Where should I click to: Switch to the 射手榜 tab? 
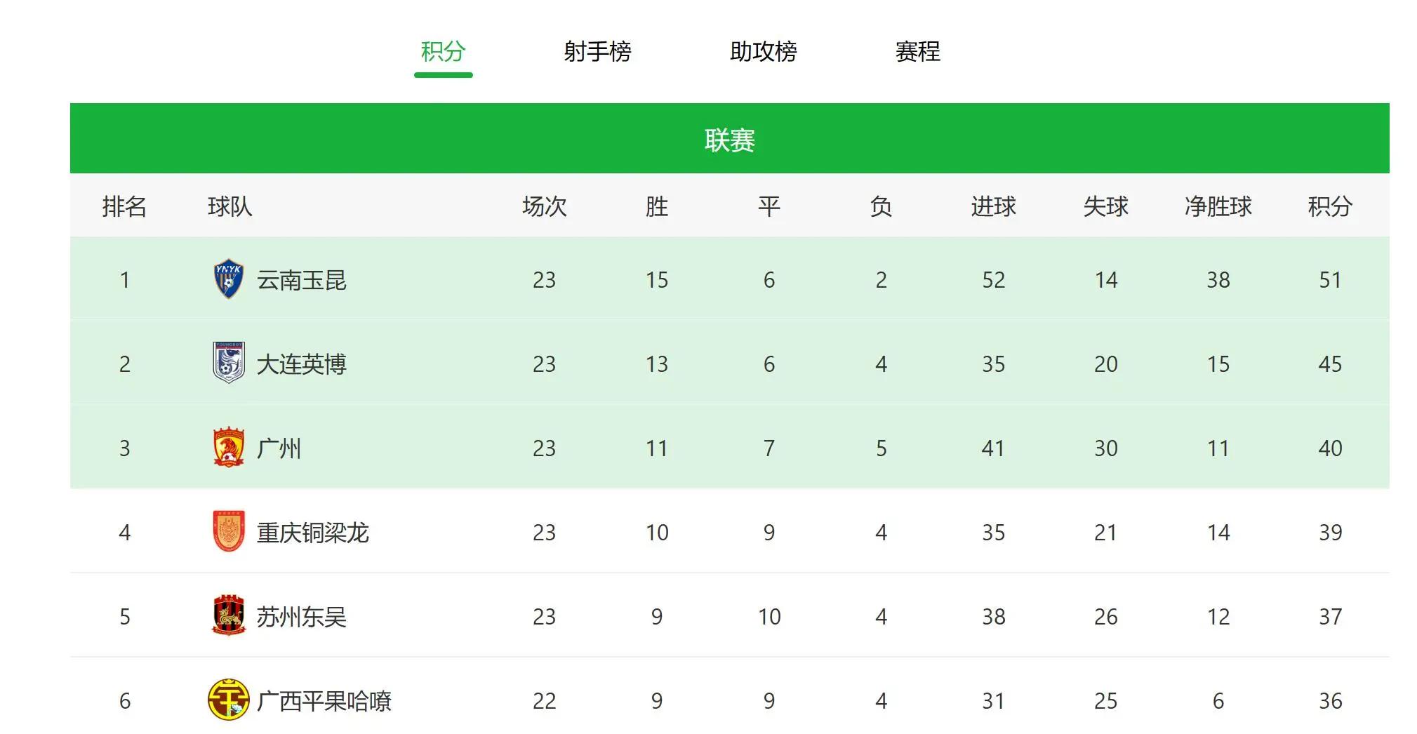click(x=597, y=51)
